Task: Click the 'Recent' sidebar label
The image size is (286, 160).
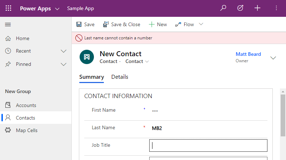Action: (x=23, y=51)
